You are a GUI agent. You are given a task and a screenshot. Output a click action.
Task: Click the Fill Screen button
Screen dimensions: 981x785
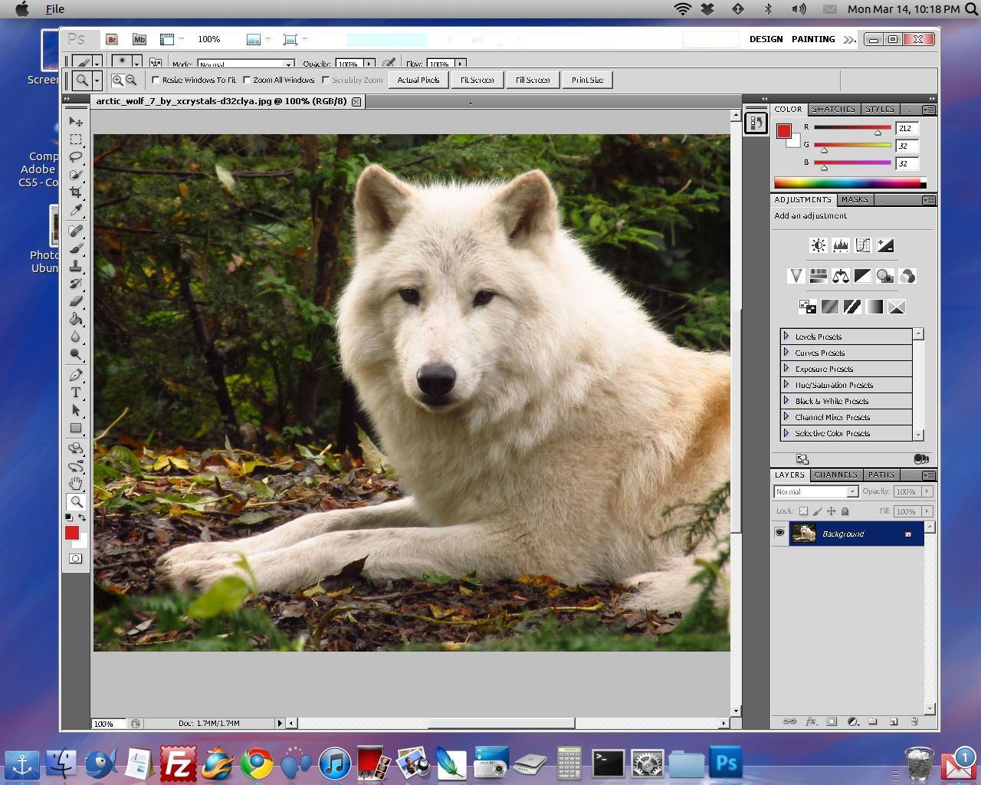point(533,80)
